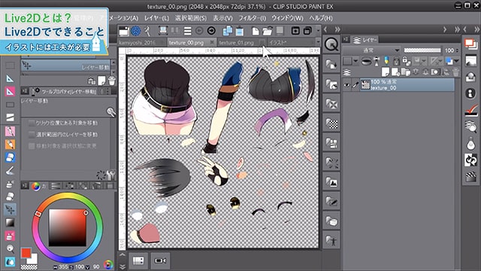
Task: Open the 選択範囲(S) selection menu
Action: pos(190,18)
